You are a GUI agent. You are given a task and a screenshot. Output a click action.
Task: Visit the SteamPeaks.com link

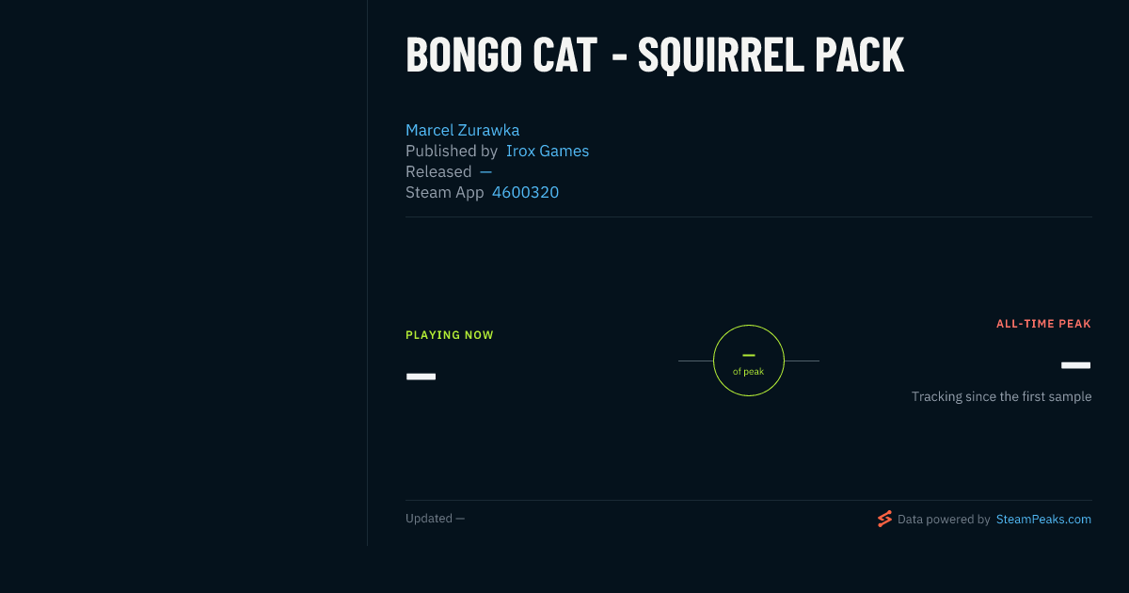click(x=1043, y=519)
